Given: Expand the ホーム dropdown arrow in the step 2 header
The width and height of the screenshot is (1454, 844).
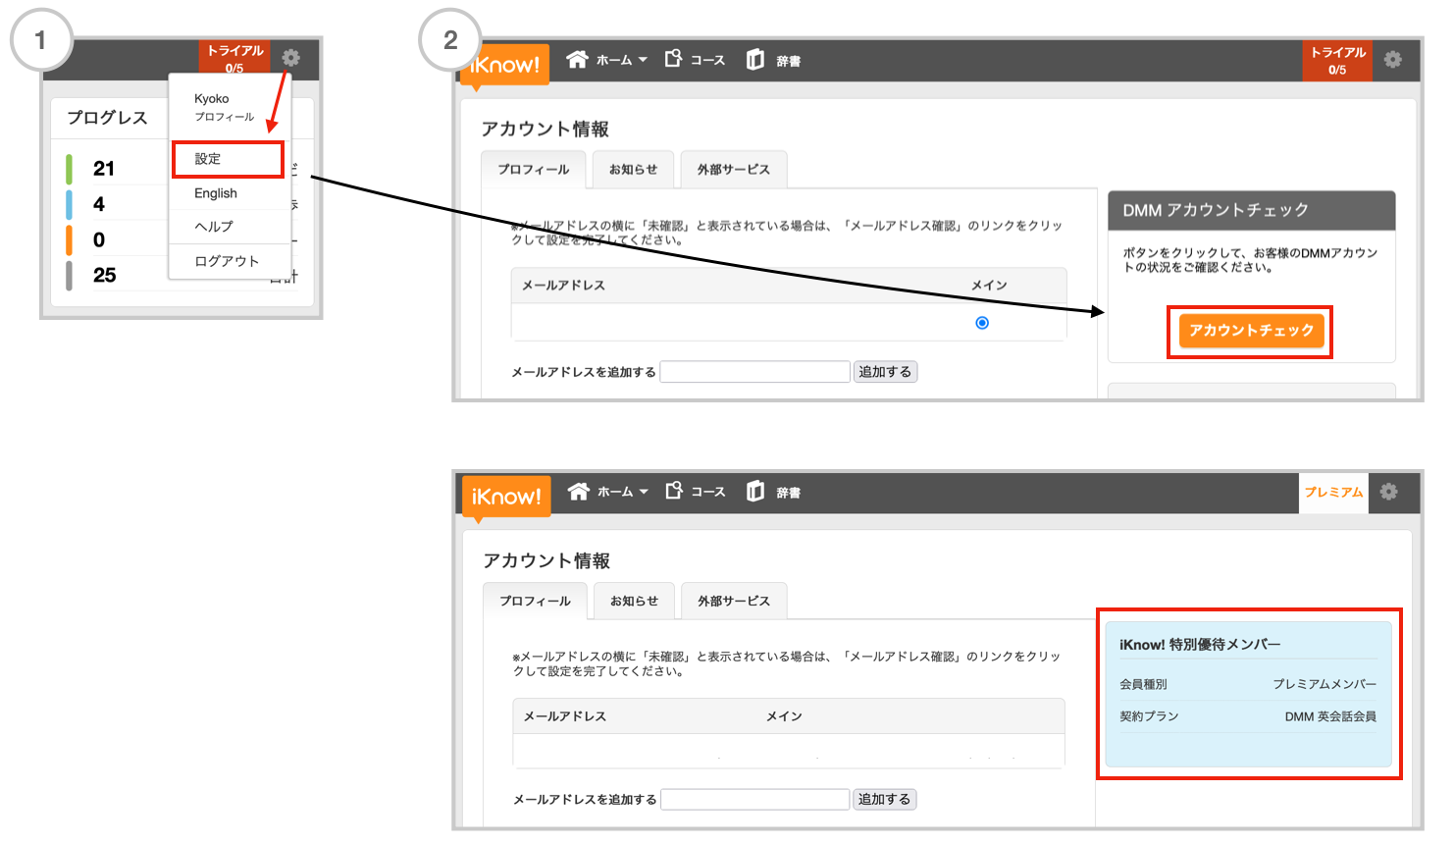Looking at the screenshot, I should coord(644,60).
